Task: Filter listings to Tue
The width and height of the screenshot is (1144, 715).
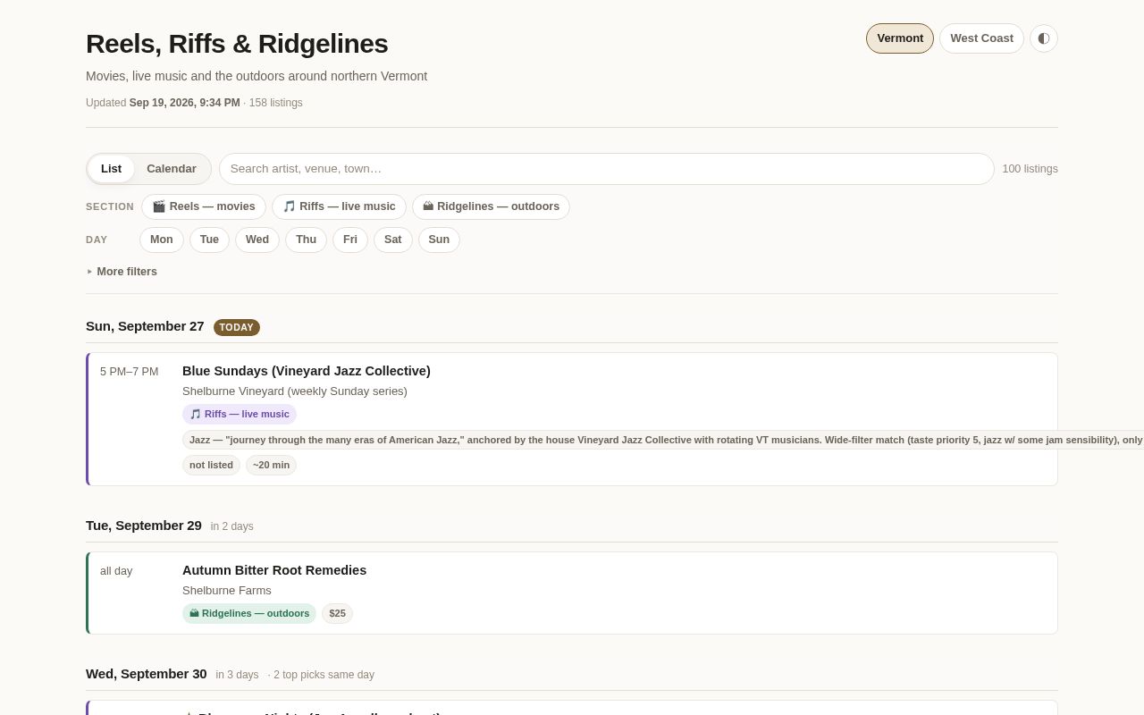Action: pos(209,240)
